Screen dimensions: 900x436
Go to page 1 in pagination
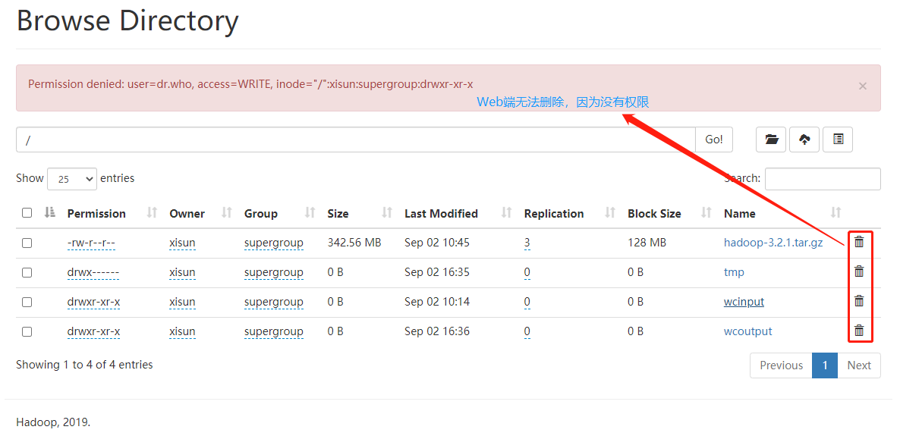pyautogui.click(x=824, y=365)
